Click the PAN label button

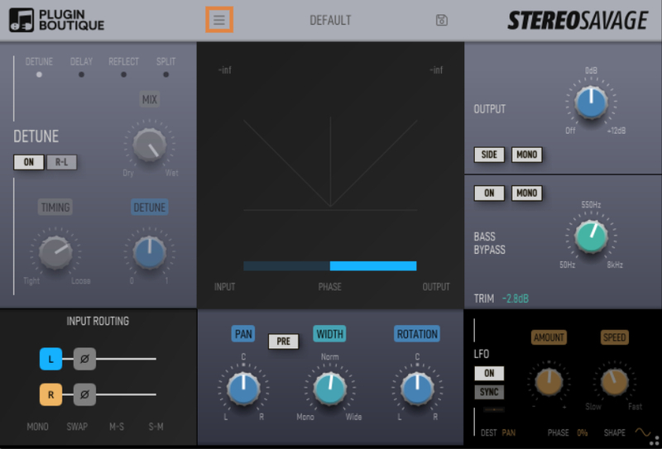[243, 334]
